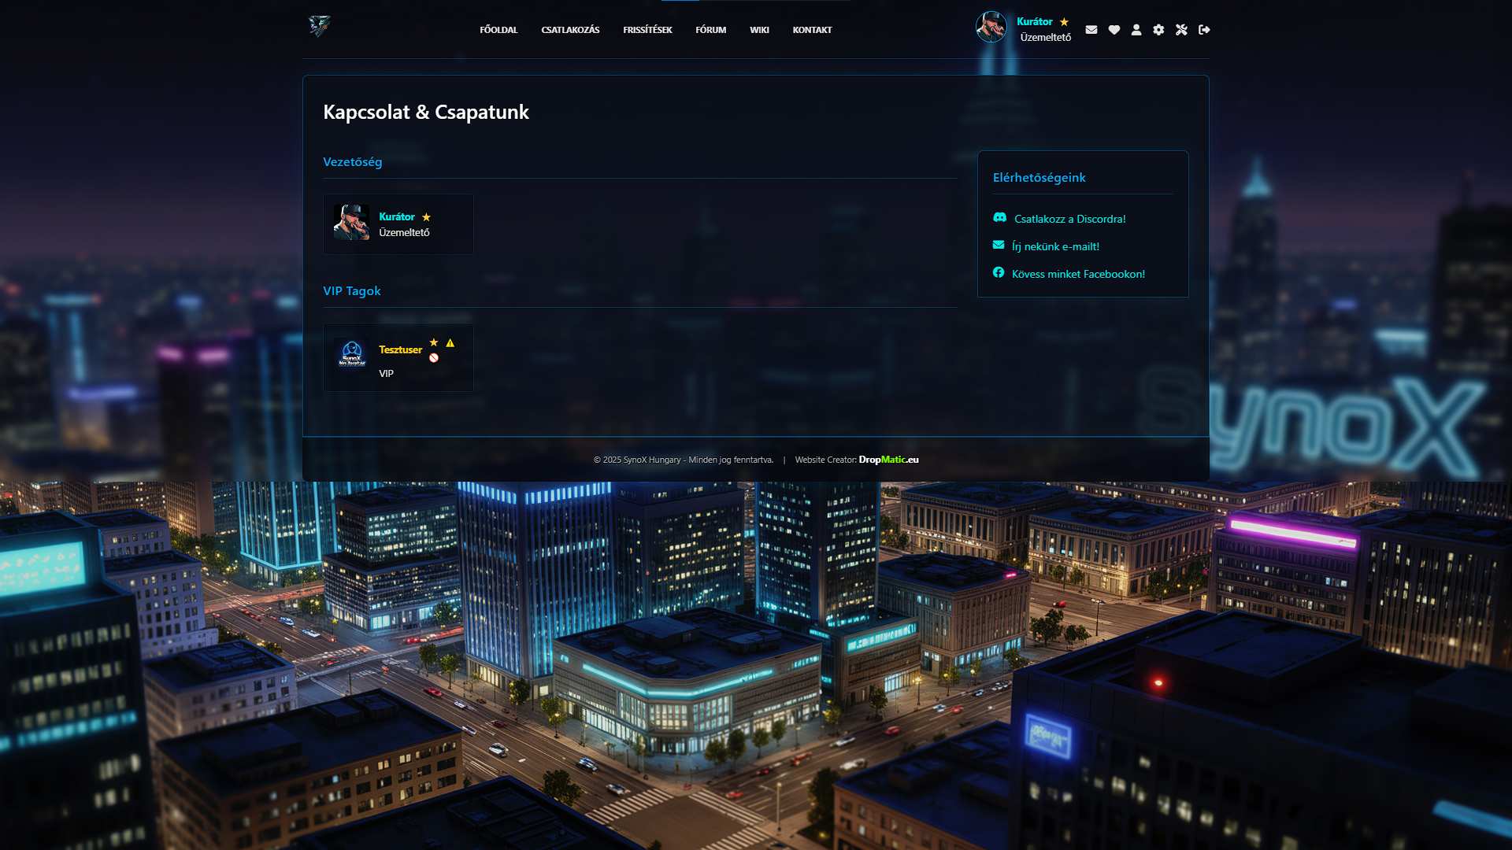Open messages via the envelope icon in header
This screenshot has width=1512, height=850.
[x=1091, y=30]
